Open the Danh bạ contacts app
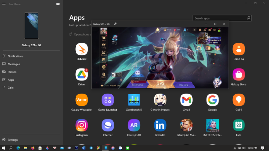 coord(239,49)
